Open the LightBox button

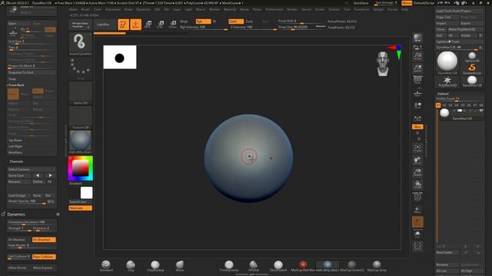103,25
